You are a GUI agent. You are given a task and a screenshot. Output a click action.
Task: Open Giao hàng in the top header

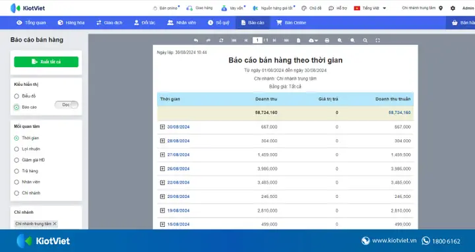[x=200, y=8]
